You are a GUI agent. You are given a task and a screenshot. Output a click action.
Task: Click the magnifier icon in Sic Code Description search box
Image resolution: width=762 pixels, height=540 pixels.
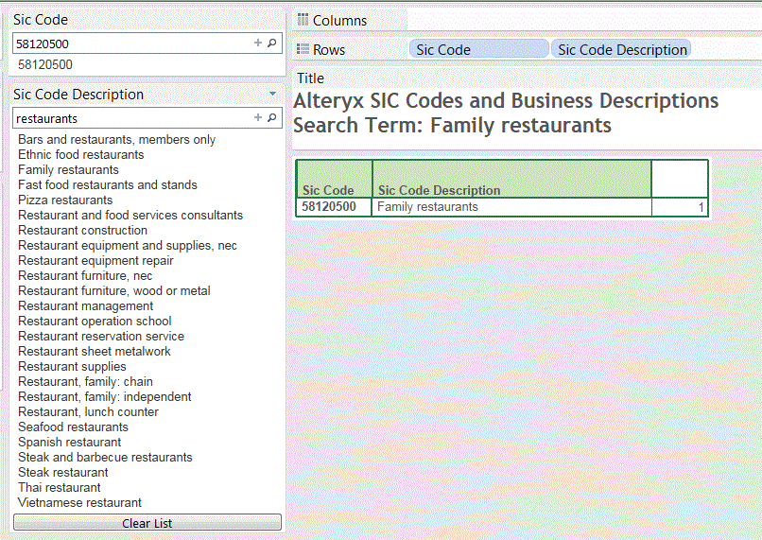pos(272,117)
